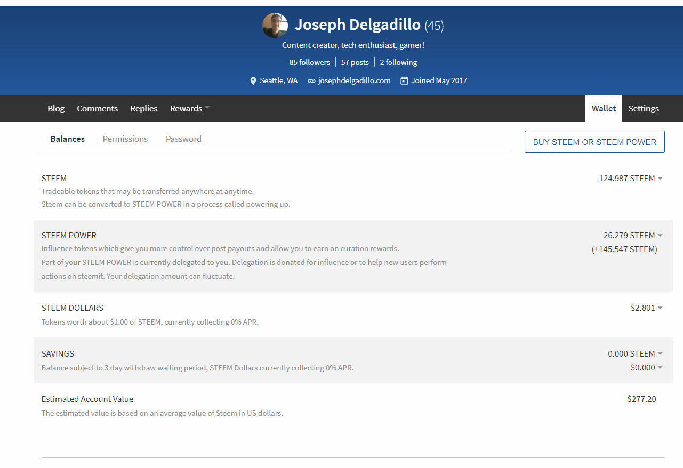Click the location pin icon beside Seattle
The height and width of the screenshot is (468, 683).
(x=253, y=81)
